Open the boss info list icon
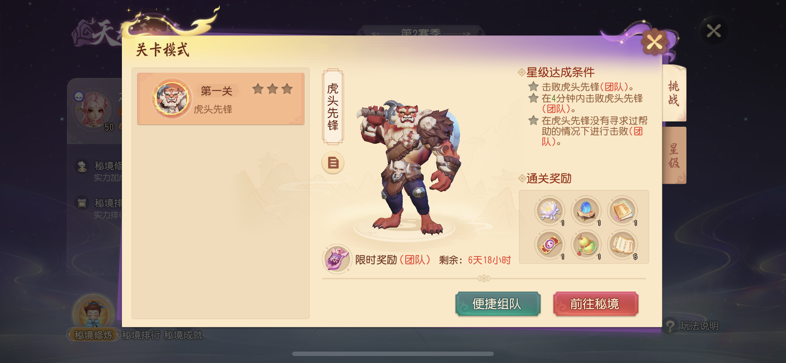 click(x=333, y=163)
